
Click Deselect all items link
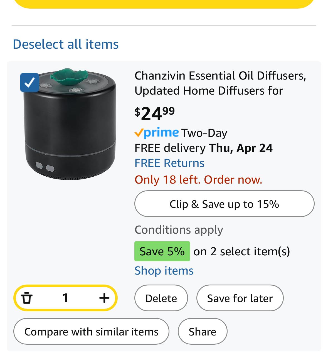pyautogui.click(x=66, y=44)
